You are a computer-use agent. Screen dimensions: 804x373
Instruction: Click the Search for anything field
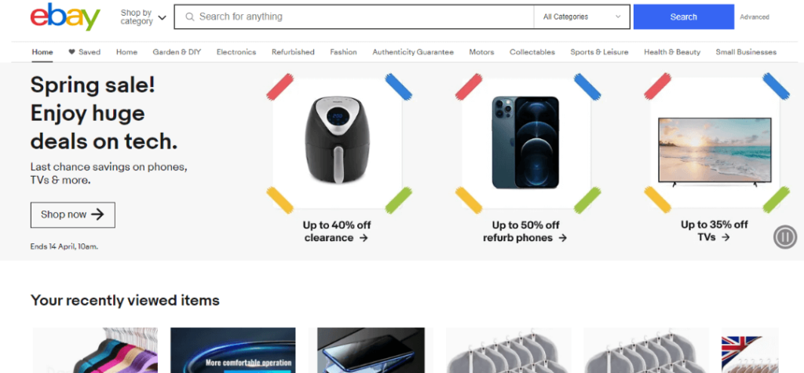pyautogui.click(x=354, y=17)
